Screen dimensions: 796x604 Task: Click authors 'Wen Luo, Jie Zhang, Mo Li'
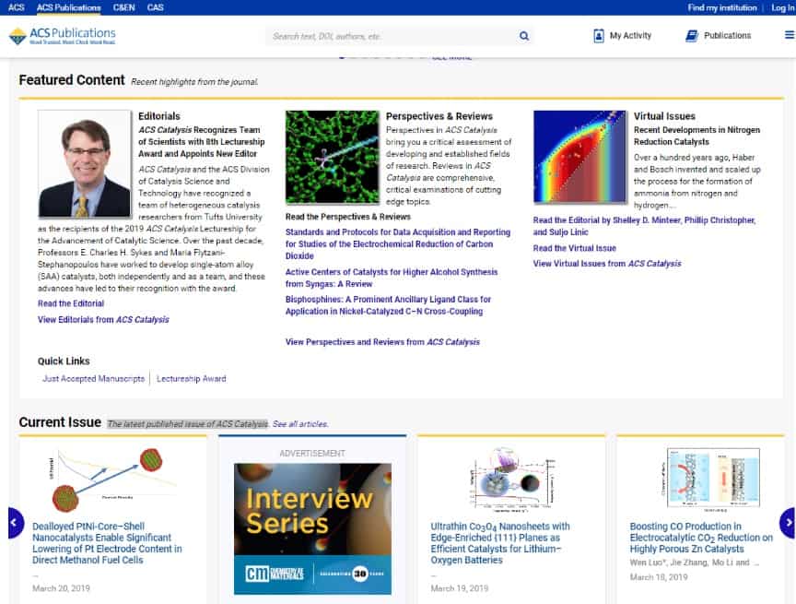tap(695, 563)
